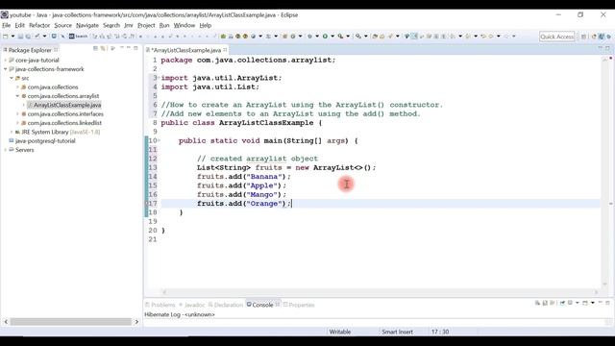Image resolution: width=615 pixels, height=346 pixels.
Task: Click the Package Explorer horizontal scrollbar
Action: pyautogui.click(x=70, y=322)
